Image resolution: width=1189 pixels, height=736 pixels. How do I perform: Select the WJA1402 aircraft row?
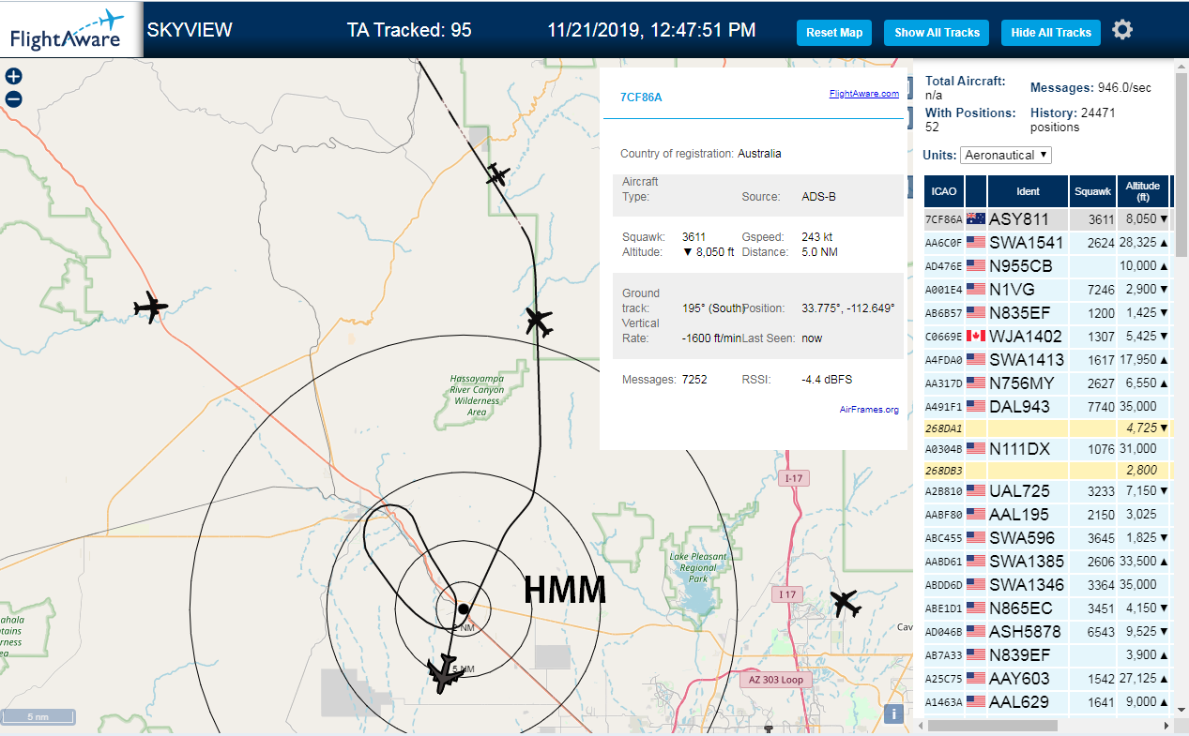coord(1047,337)
